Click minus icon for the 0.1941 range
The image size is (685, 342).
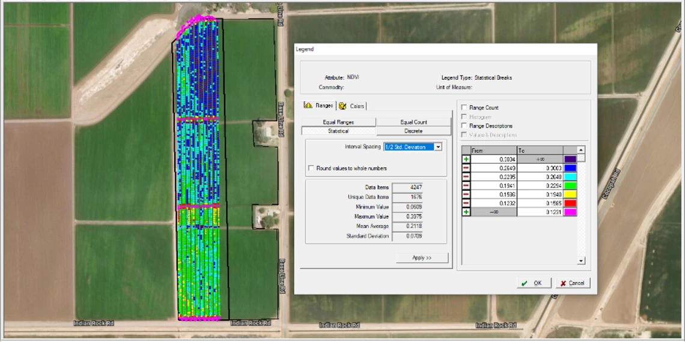tap(466, 186)
